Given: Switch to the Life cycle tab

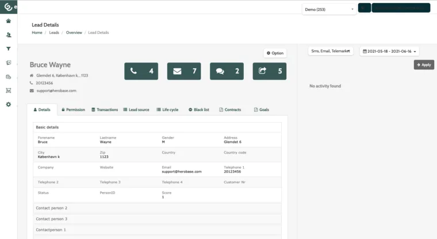Looking at the screenshot, I should pyautogui.click(x=167, y=110).
